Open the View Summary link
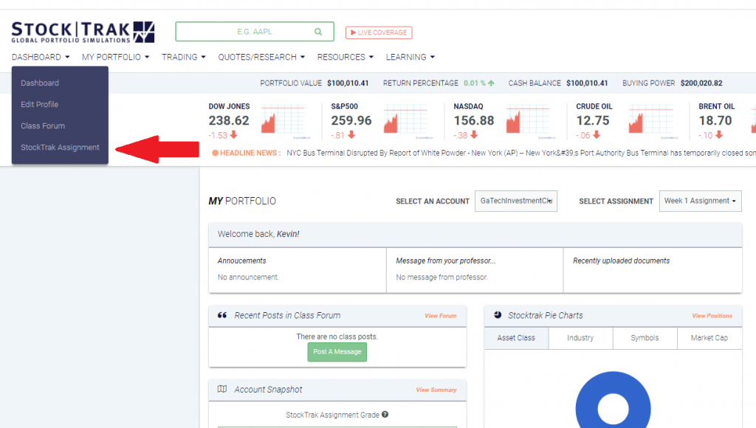This screenshot has height=428, width=756. click(436, 390)
